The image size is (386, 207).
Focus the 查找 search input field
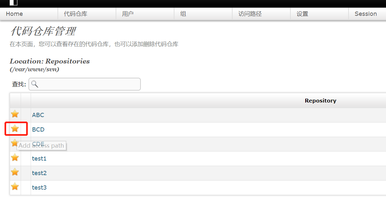click(85, 84)
